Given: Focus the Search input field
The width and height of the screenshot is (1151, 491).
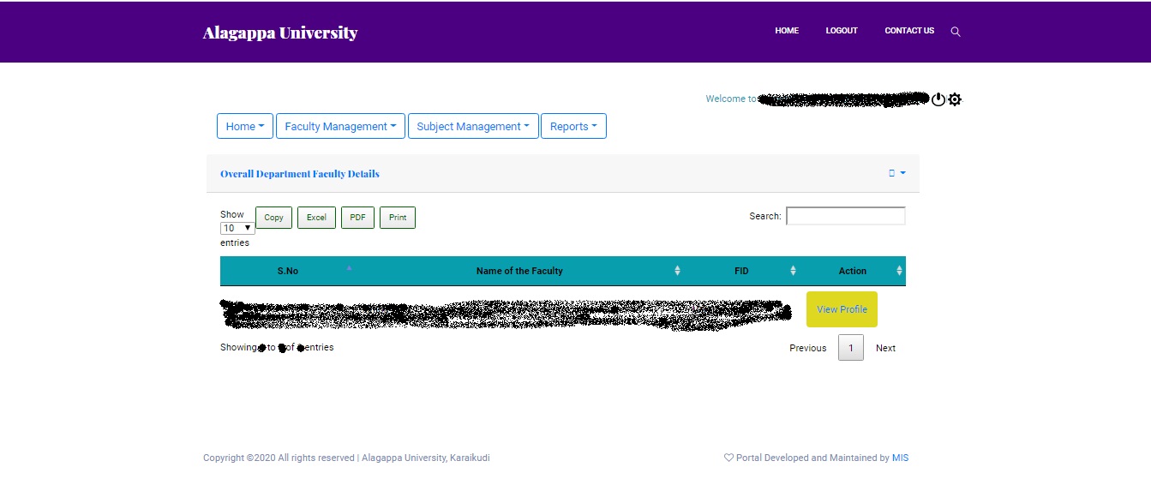Looking at the screenshot, I should click(x=846, y=216).
